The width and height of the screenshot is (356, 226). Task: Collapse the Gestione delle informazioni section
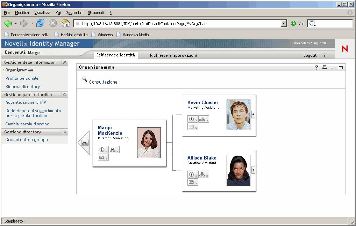[65, 62]
